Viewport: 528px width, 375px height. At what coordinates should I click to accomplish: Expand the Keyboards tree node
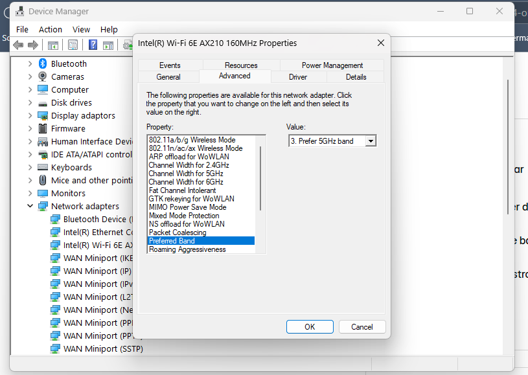[x=30, y=167]
